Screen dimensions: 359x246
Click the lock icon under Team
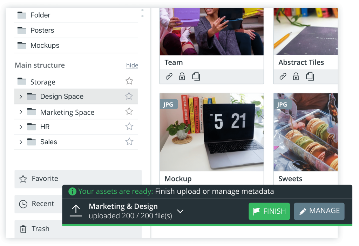click(x=182, y=77)
